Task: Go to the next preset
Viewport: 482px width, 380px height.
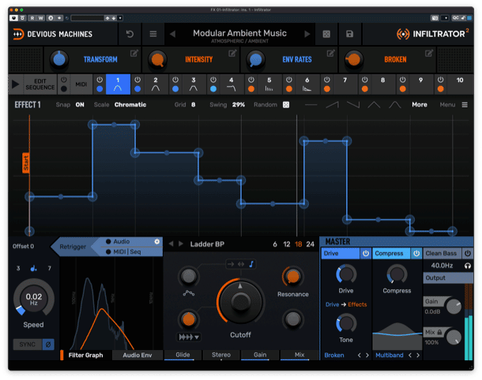Action: coord(307,34)
